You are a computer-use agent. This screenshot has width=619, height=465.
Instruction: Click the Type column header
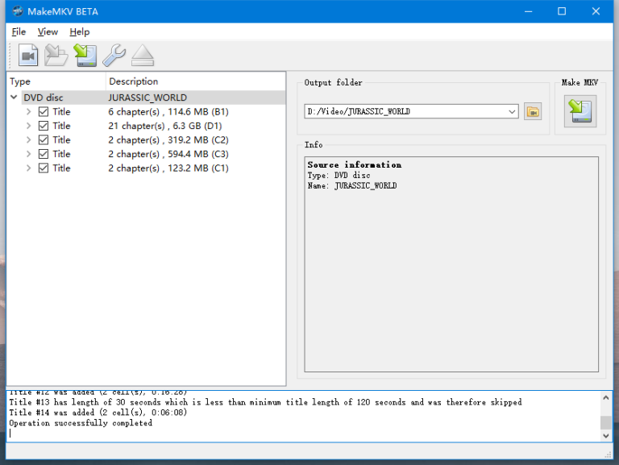[x=56, y=81]
